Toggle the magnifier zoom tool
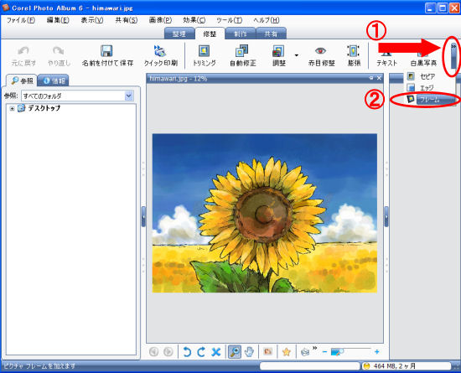Image resolution: width=461 pixels, height=373 pixels. coord(235,351)
